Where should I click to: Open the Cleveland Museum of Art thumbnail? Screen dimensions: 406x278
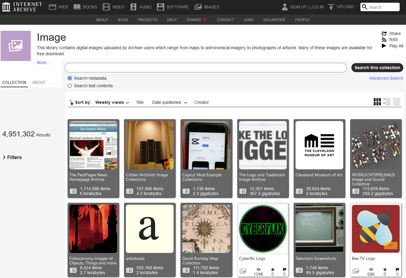tap(319, 145)
